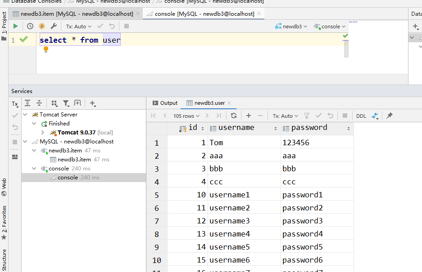This screenshot has width=422, height=272.
Task: Click Tx icon in Services sidebar
Action: coord(15,104)
